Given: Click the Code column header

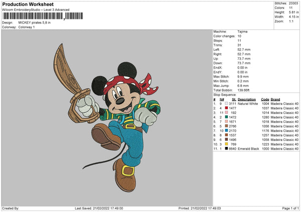Looking at the screenshot, I should pyautogui.click(x=265, y=99).
